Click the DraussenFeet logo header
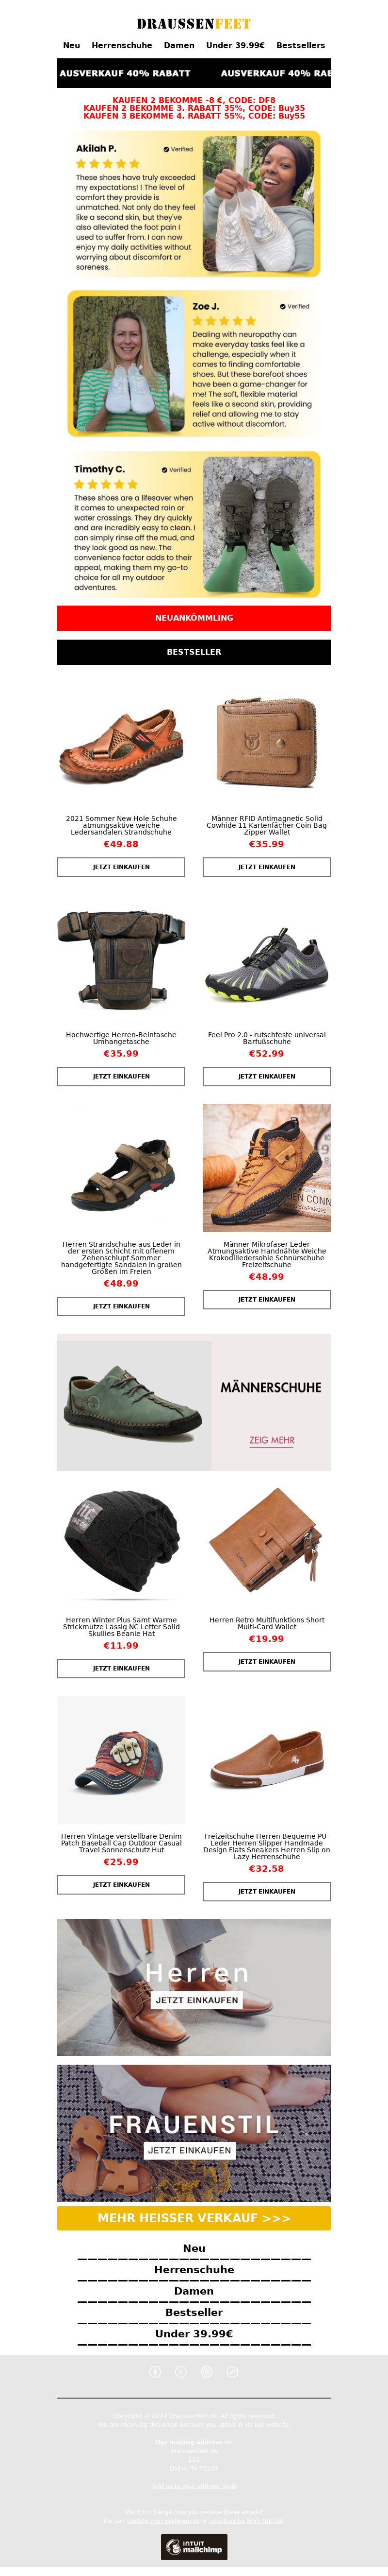This screenshot has width=388, height=2576. click(194, 23)
